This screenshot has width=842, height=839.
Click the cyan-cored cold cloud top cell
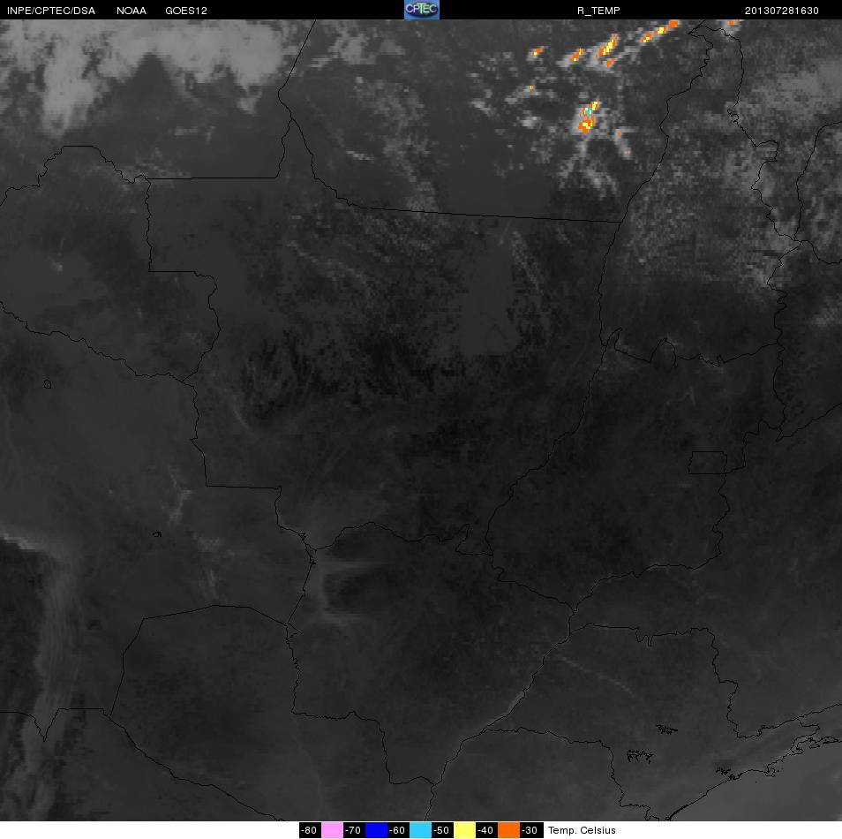[588, 117]
